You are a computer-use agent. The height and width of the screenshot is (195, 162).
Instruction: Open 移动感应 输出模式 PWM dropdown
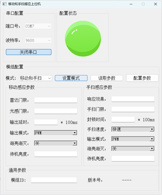coord(56,133)
